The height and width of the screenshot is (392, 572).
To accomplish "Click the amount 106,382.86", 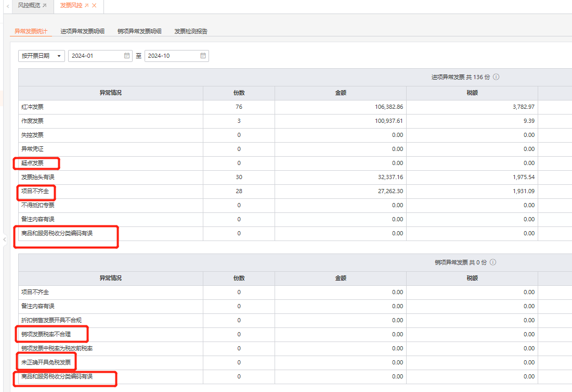I will tap(389, 107).
